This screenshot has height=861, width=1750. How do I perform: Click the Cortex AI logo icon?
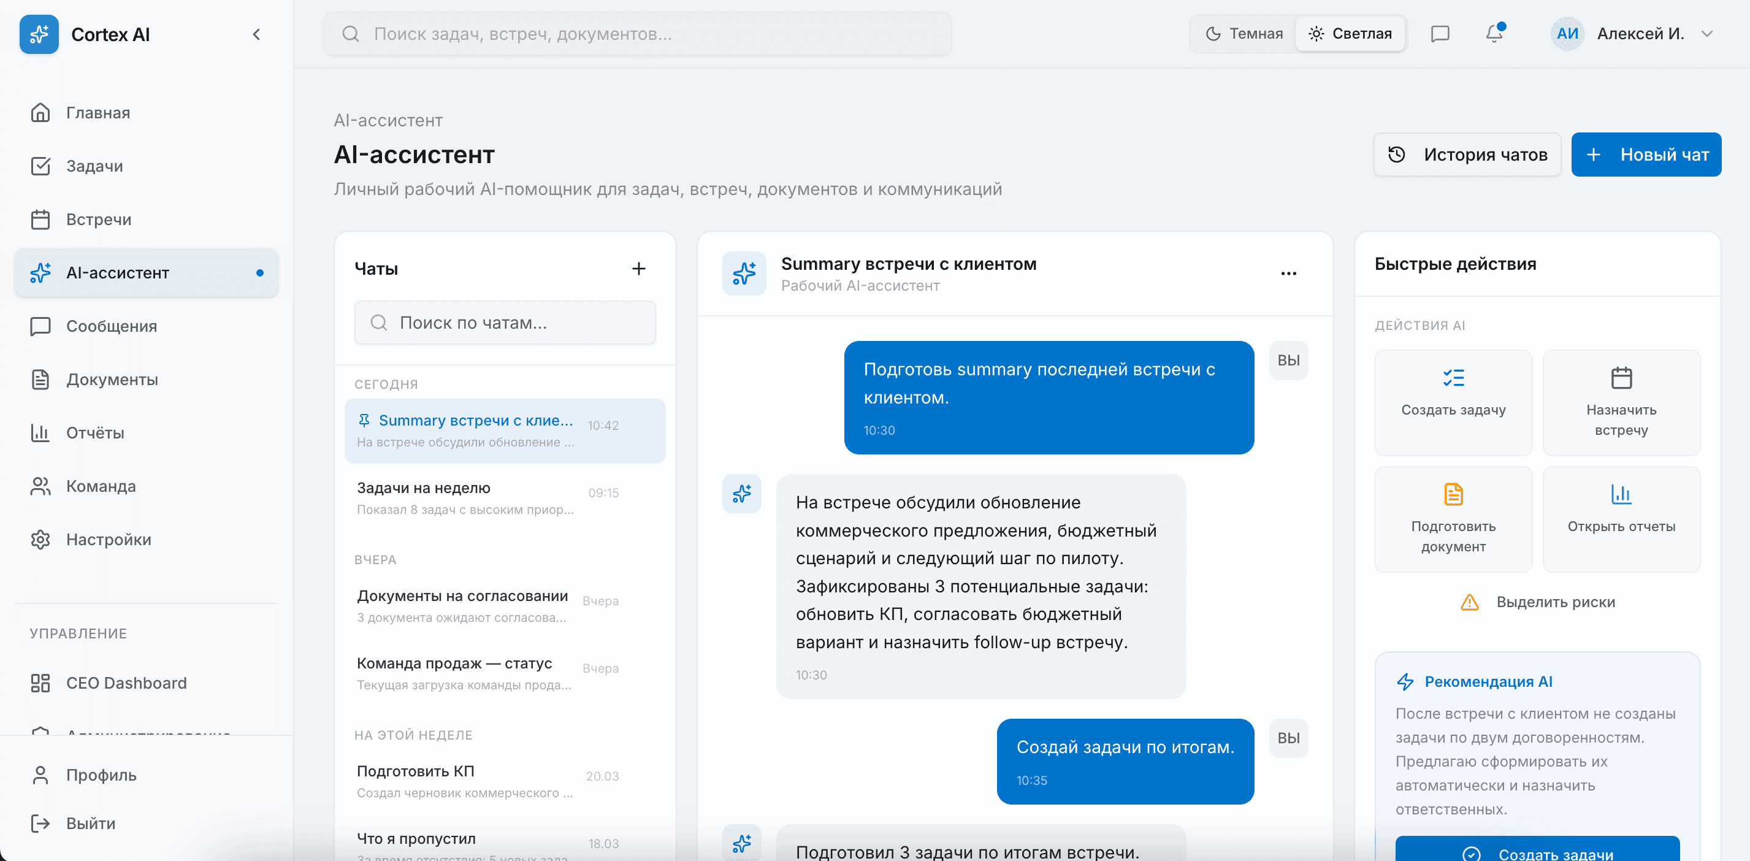pyautogui.click(x=39, y=34)
